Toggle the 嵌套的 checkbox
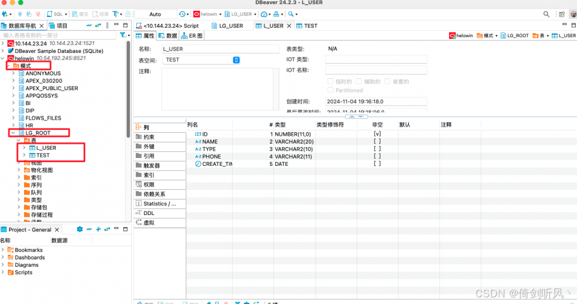 click(387, 81)
